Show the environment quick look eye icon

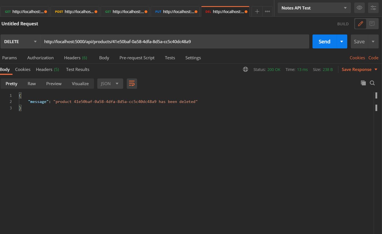tap(359, 8)
